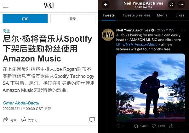Like the tweet with heart icon
Viewport: 189px width, 133px height.
click(x=154, y=126)
